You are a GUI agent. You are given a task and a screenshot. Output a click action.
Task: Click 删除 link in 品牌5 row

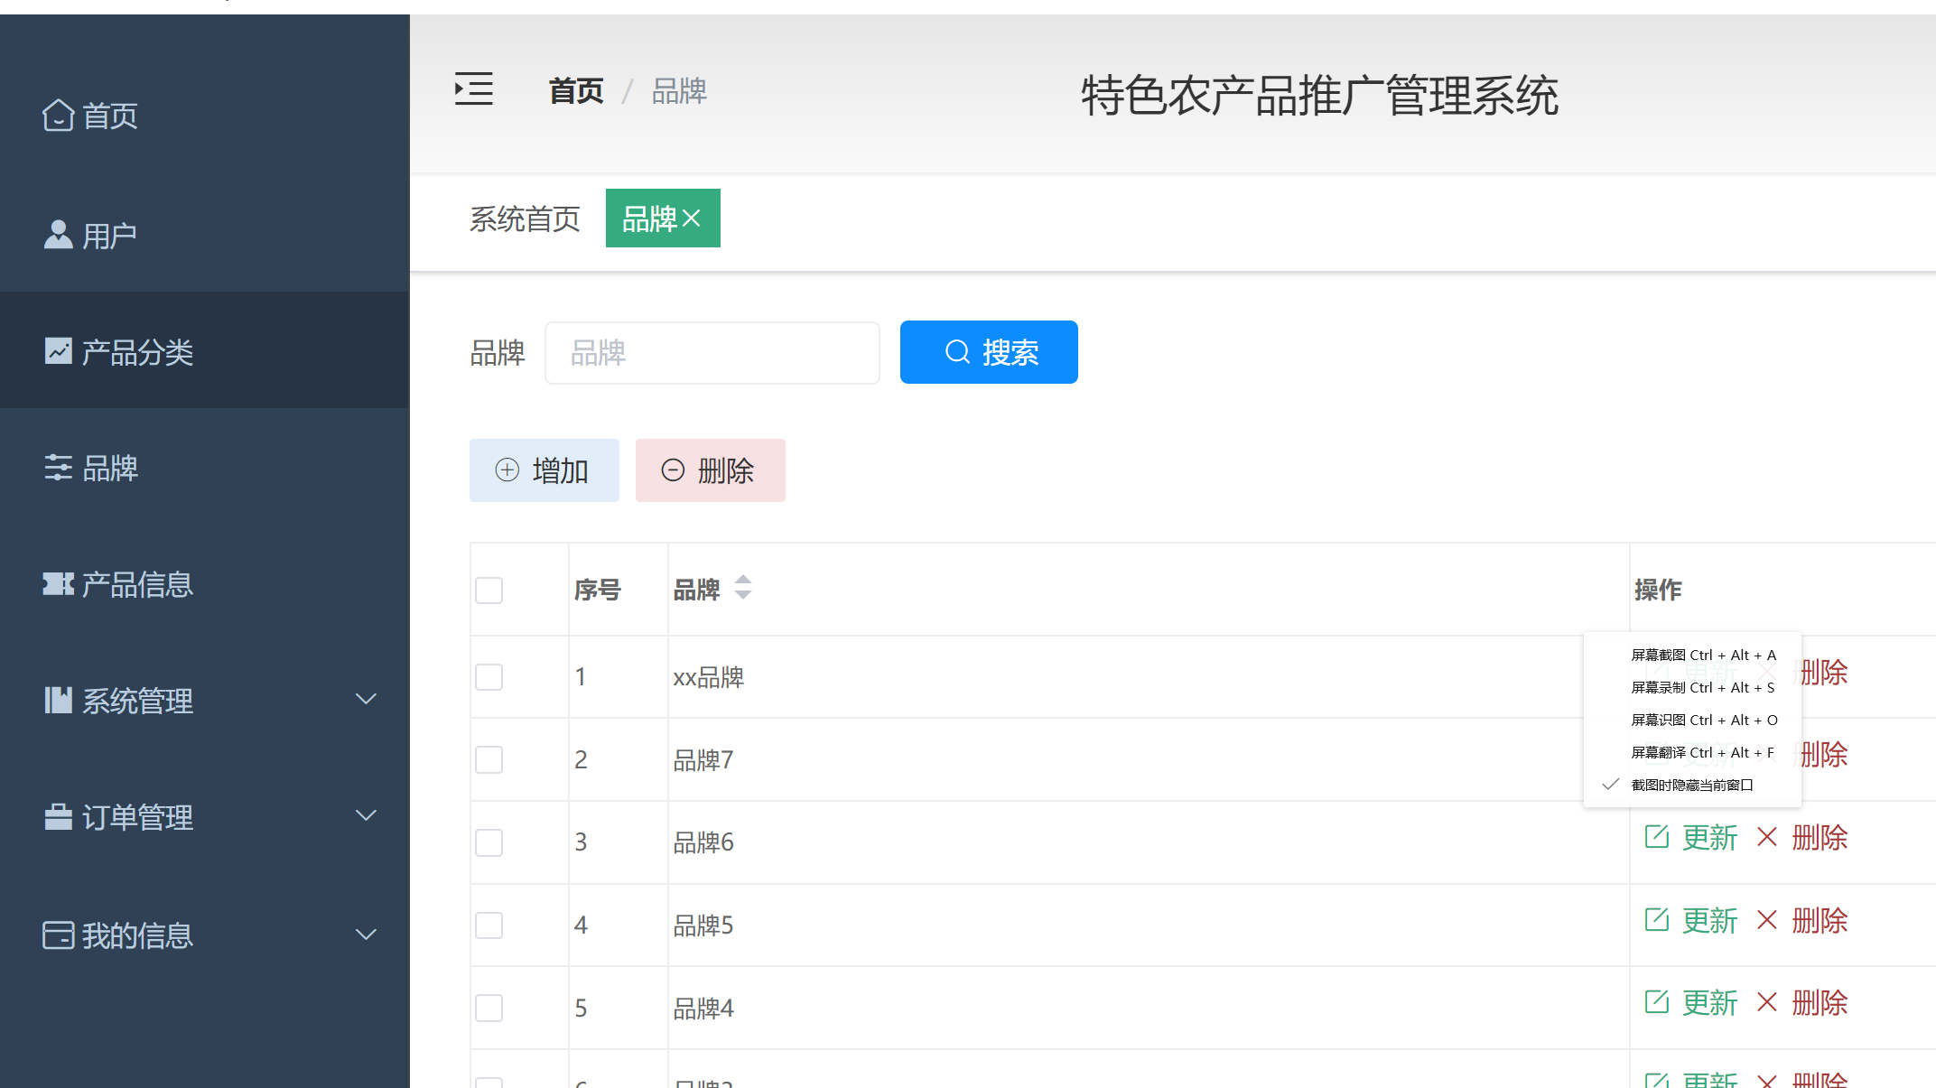pyautogui.click(x=1820, y=920)
